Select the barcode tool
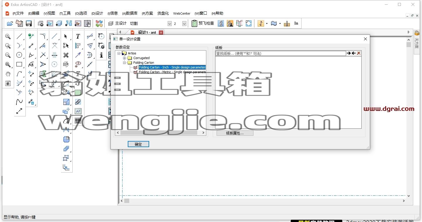The height and width of the screenshot is (222, 422). [78, 121]
